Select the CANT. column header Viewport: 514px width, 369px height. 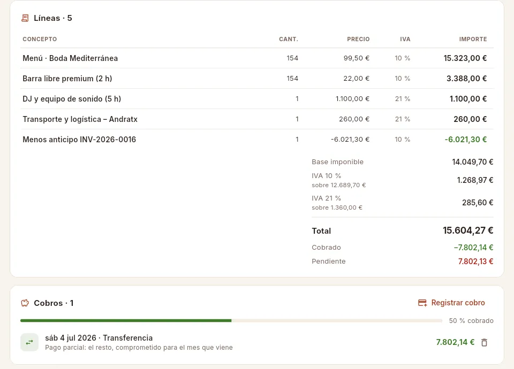[289, 39]
